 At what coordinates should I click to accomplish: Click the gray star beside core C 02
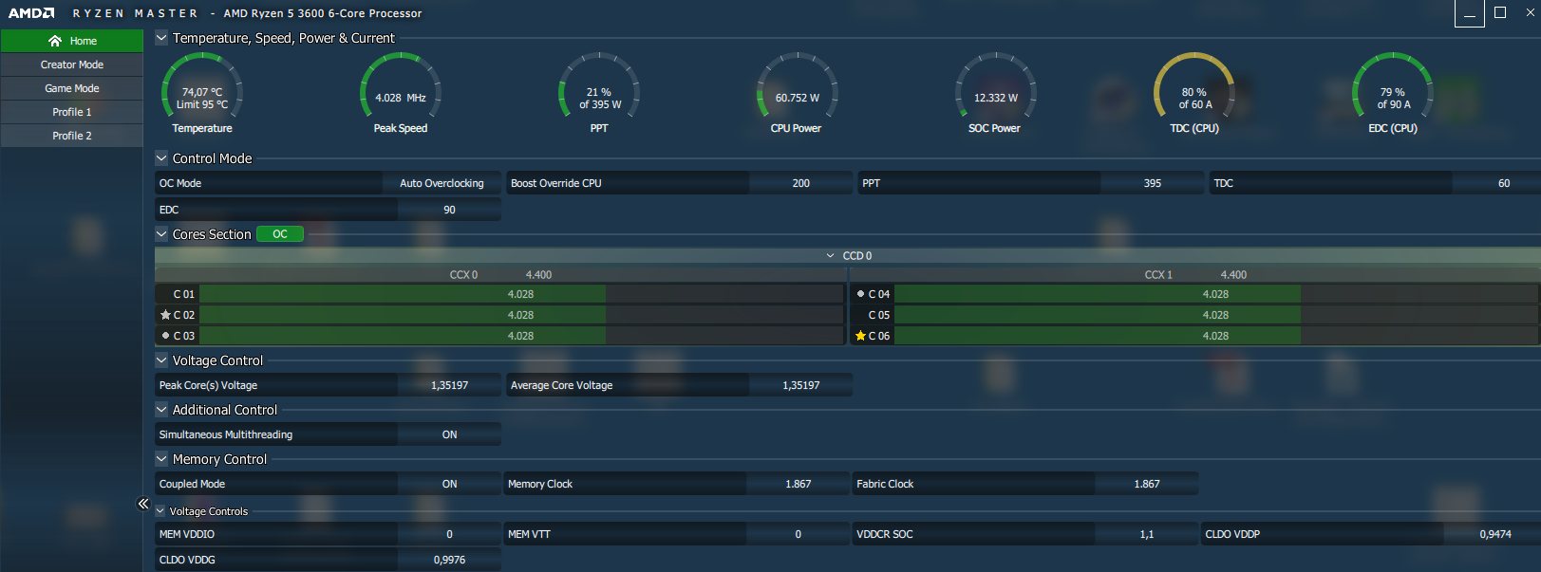[x=165, y=315]
